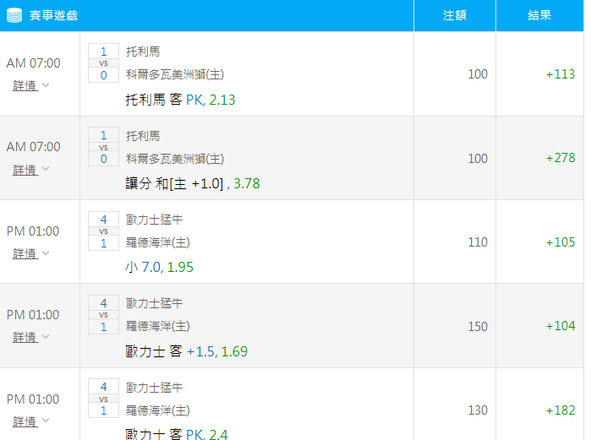
Task: Select the 1 vs 0 score box in first row
Action: pos(104,63)
